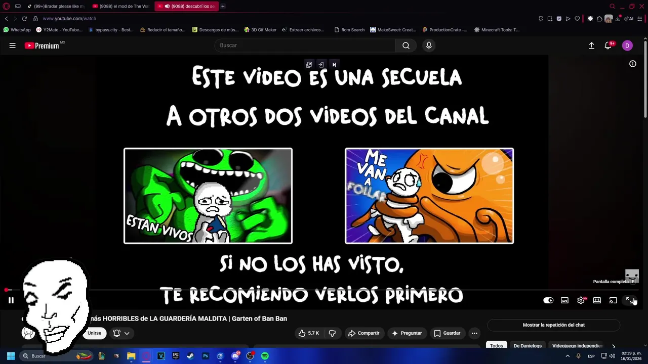Open Steam from the taskbar
The width and height of the screenshot is (648, 364).
[190, 356]
